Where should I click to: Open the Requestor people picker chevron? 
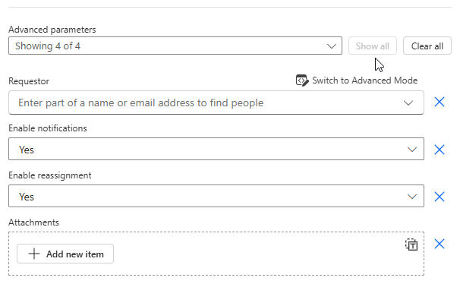point(408,103)
